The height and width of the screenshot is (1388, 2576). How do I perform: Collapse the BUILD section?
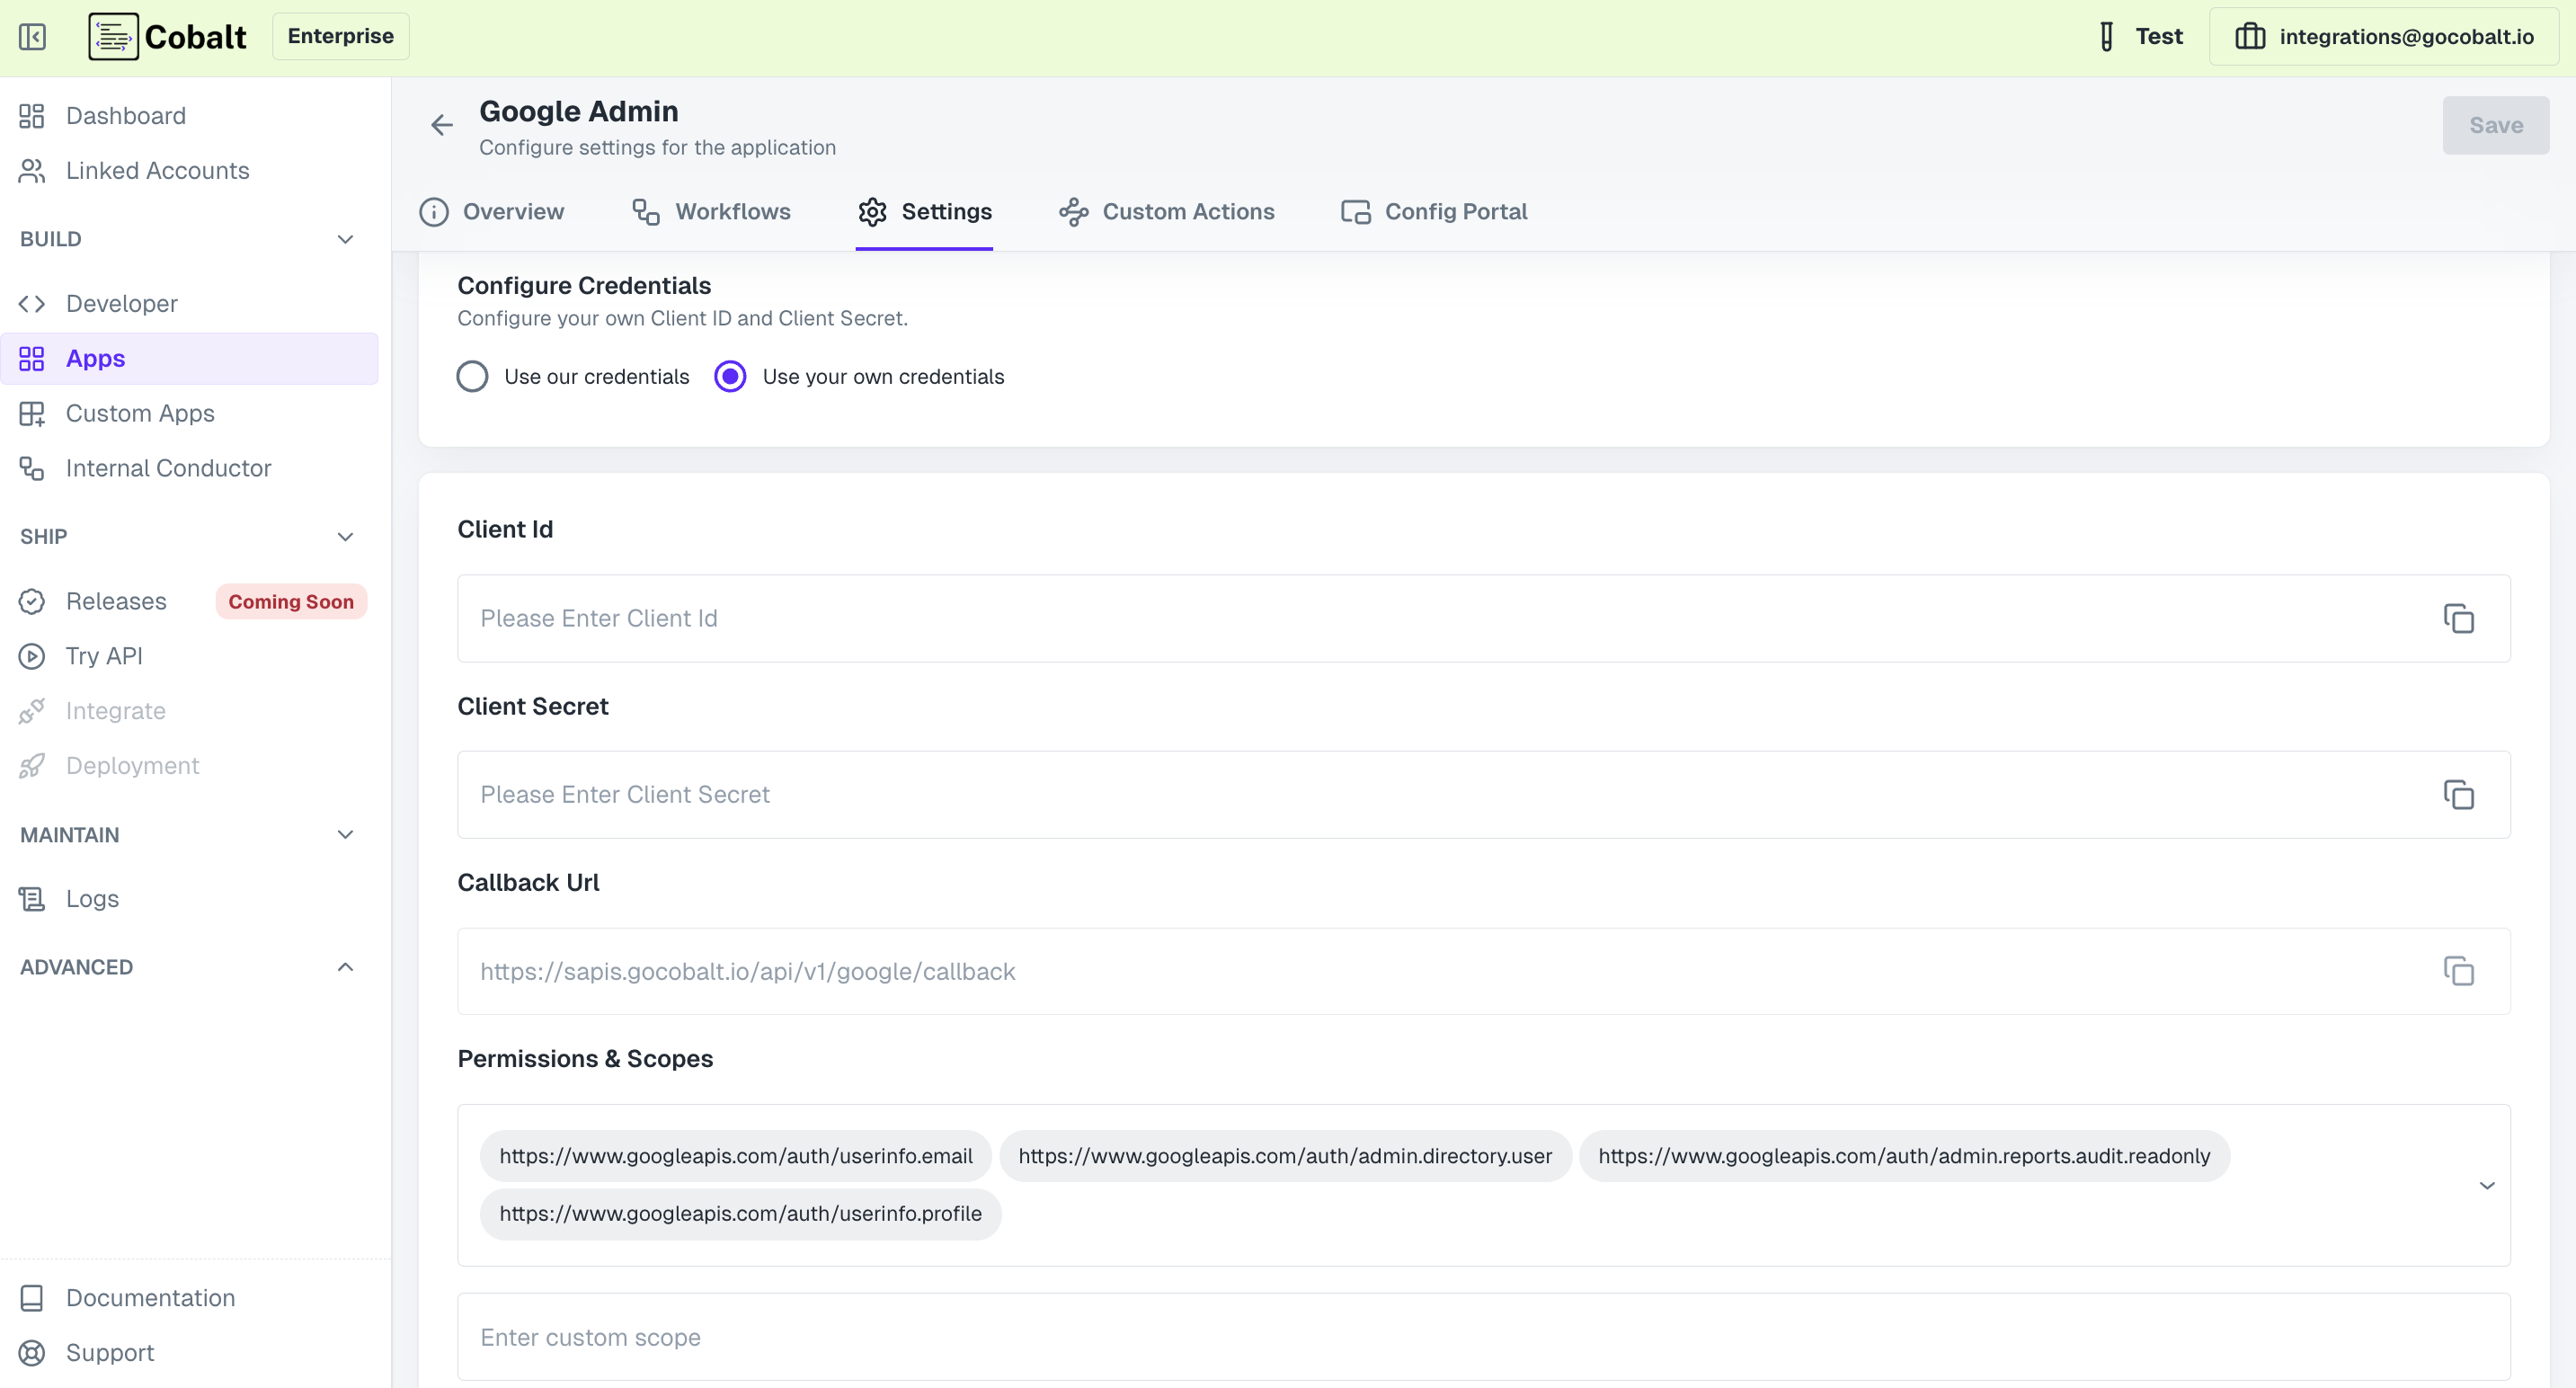point(345,239)
